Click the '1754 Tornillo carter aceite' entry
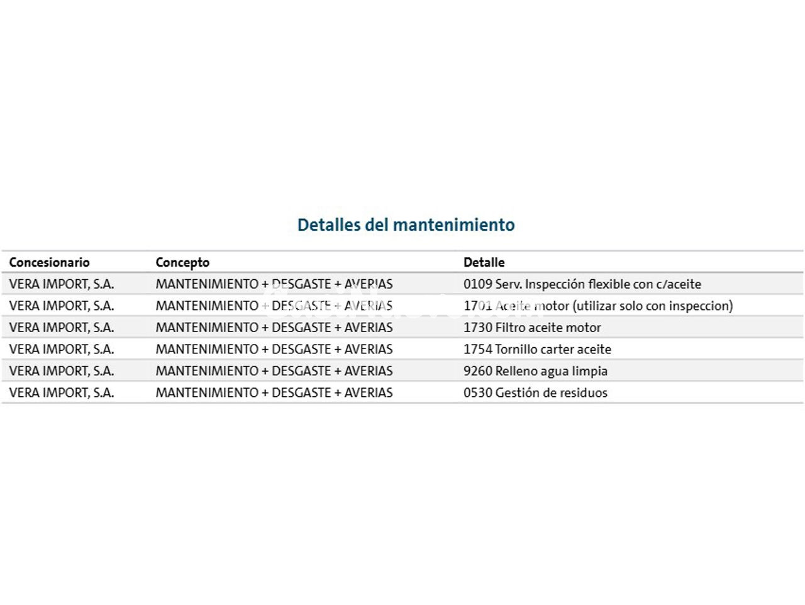Screen dimensions: 805x605 click(x=537, y=349)
